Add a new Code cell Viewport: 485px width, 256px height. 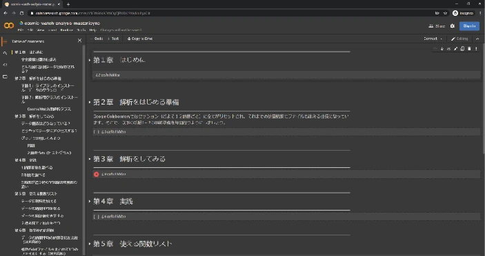click(97, 39)
